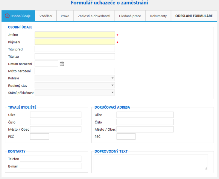The width and height of the screenshot is (219, 179).
Task: Click the Formulář uchazeče o zaměstnání heading
Action: pyautogui.click(x=109, y=3)
